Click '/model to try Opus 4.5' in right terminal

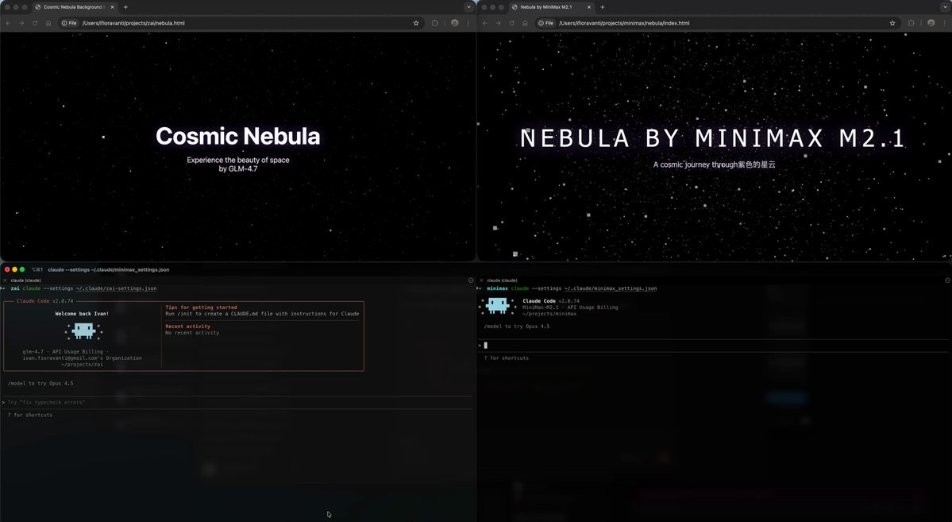coord(517,327)
